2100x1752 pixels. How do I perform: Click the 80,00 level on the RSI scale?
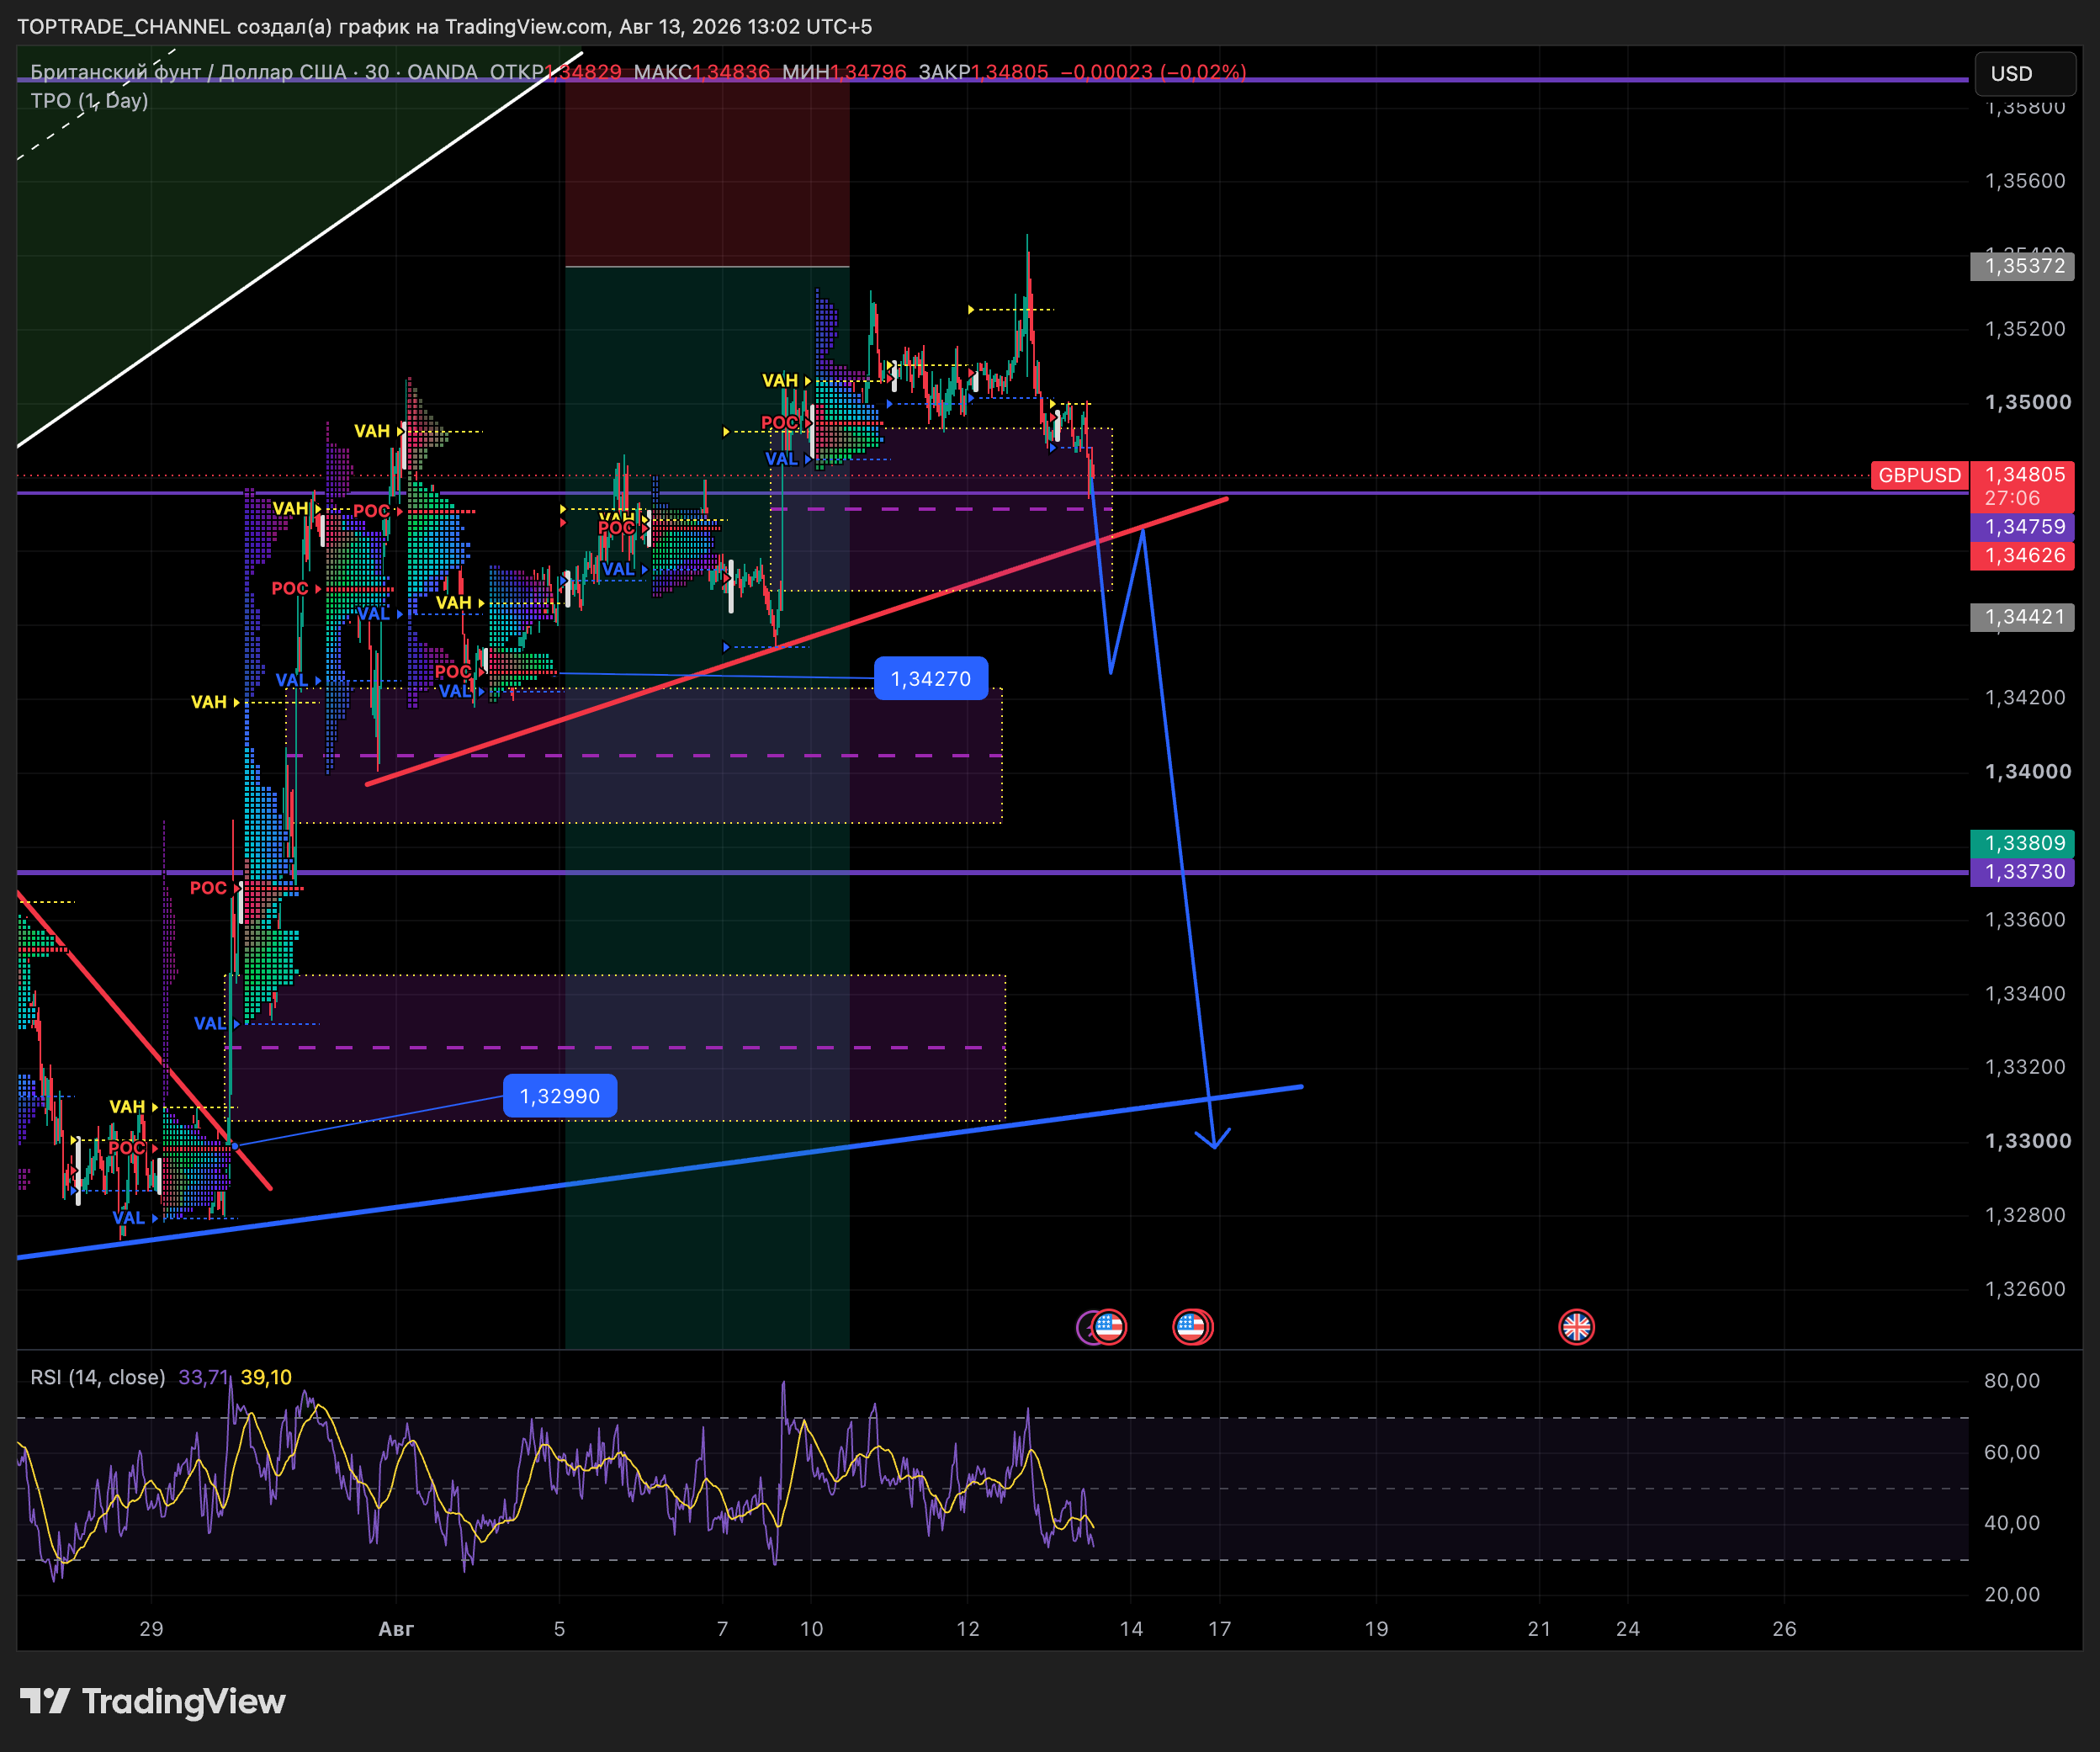pyautogui.click(x=2012, y=1381)
